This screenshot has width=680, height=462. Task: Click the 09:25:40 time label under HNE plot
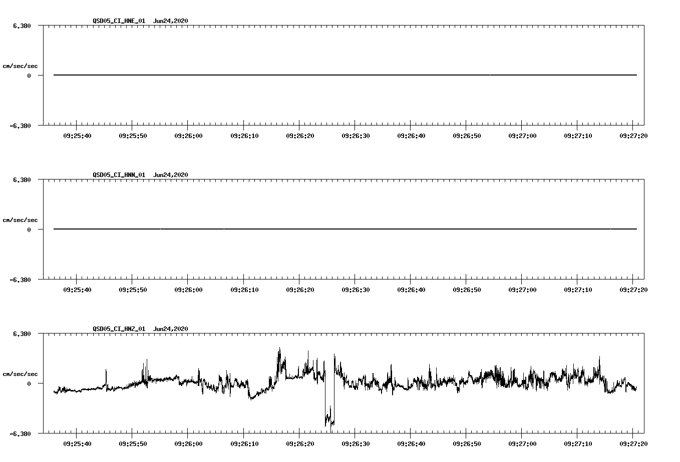pos(77,135)
